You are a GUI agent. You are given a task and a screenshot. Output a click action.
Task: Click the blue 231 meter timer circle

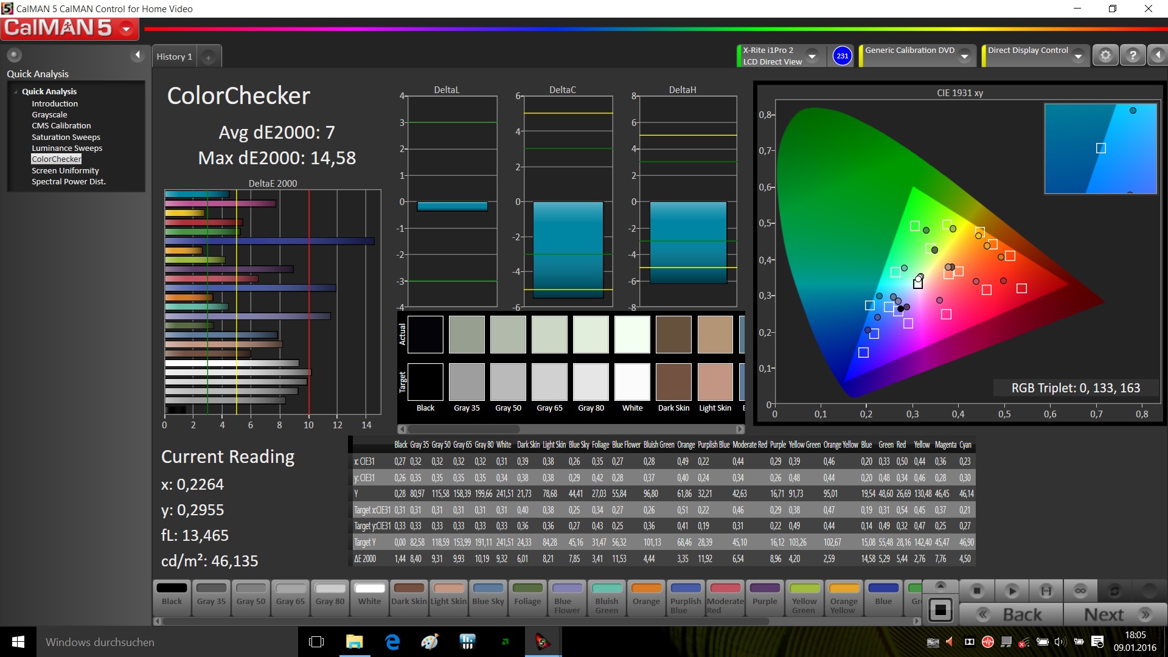click(842, 56)
